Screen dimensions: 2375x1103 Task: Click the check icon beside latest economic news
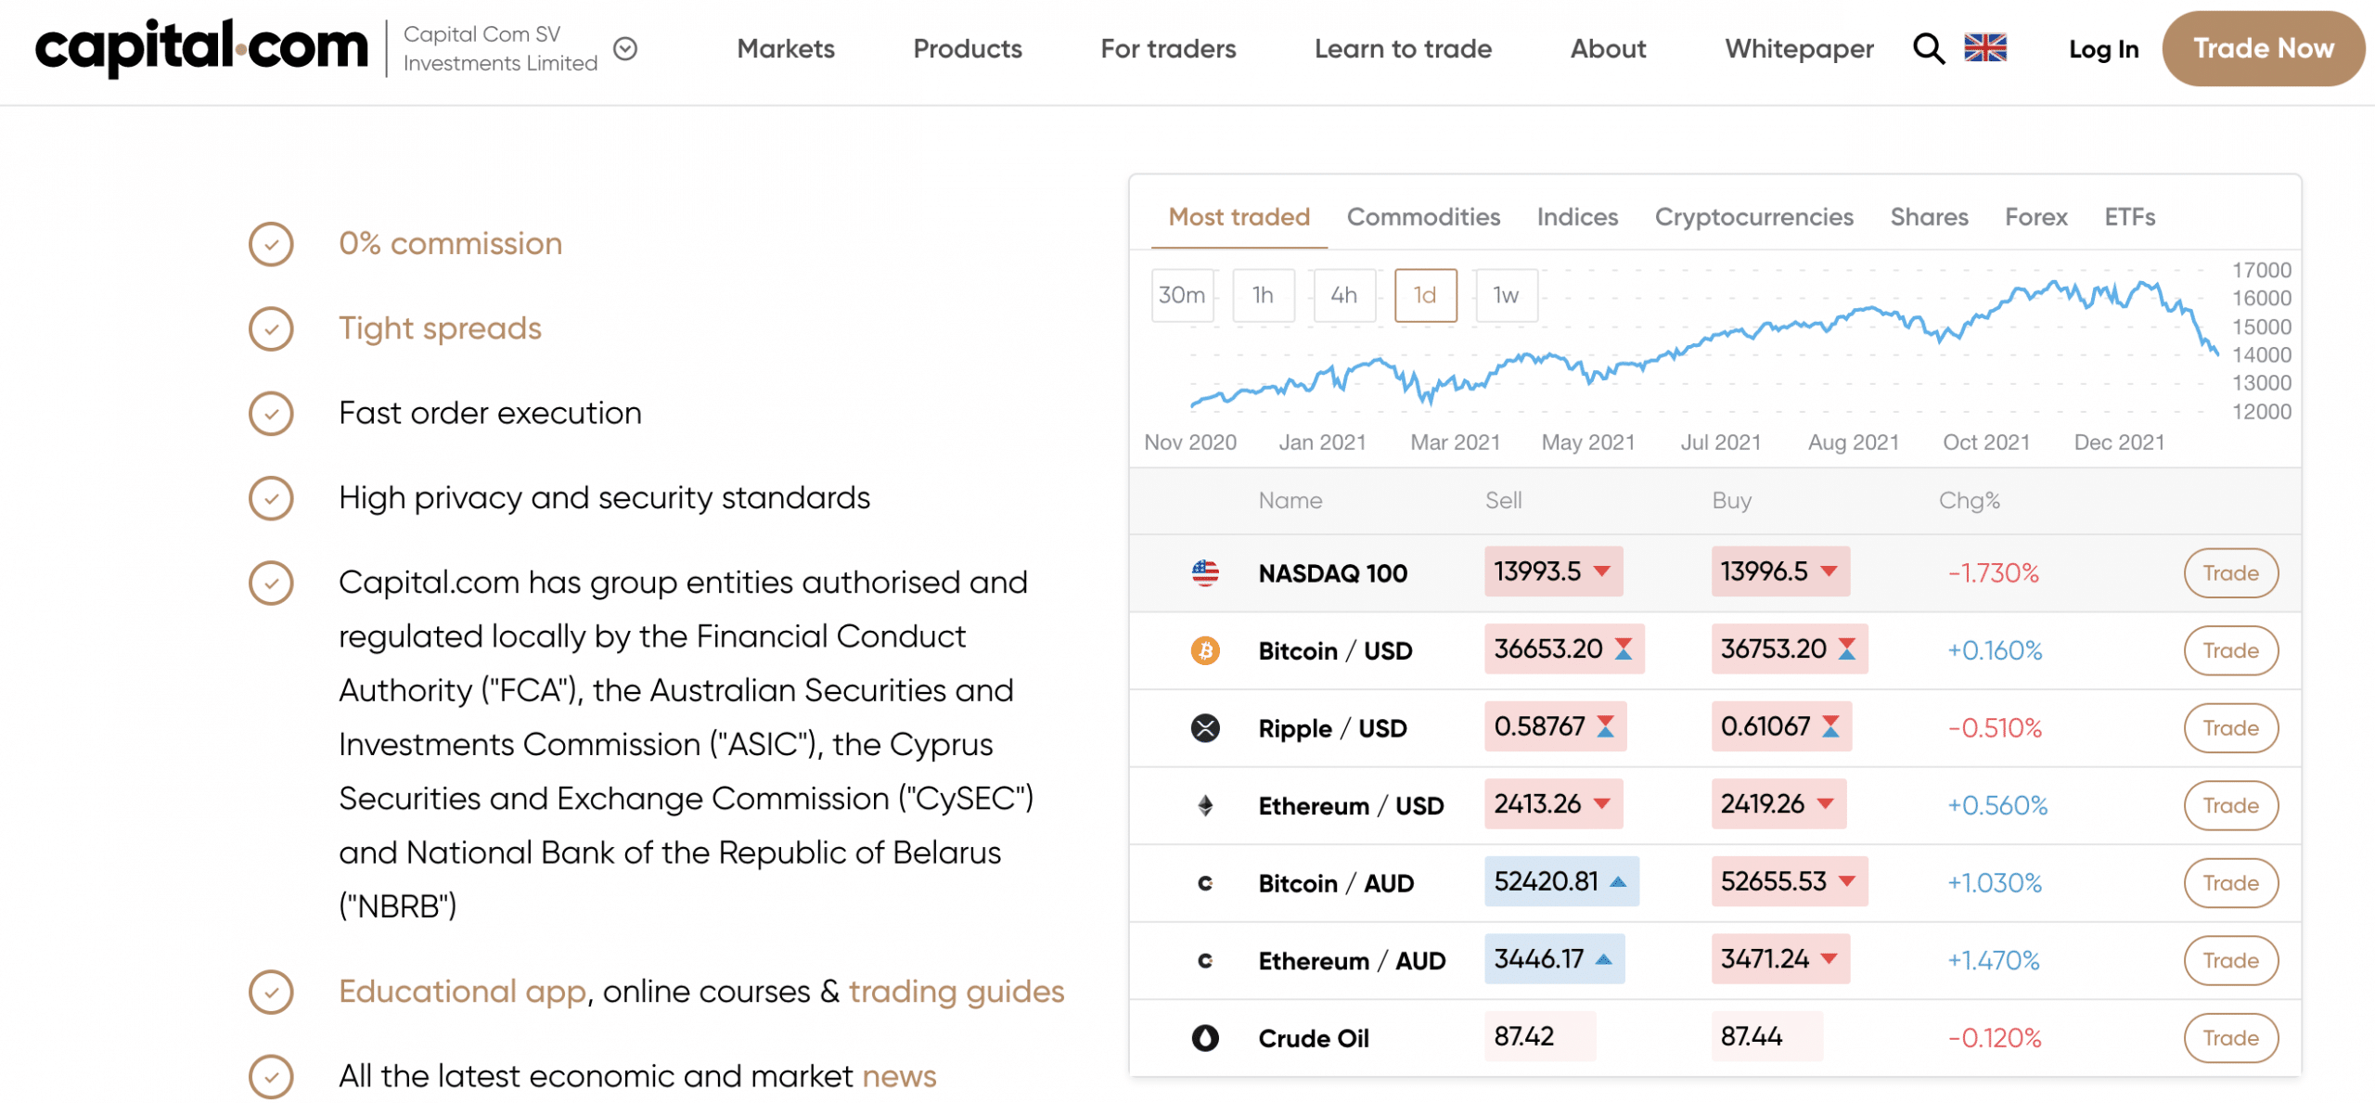coord(271,1076)
